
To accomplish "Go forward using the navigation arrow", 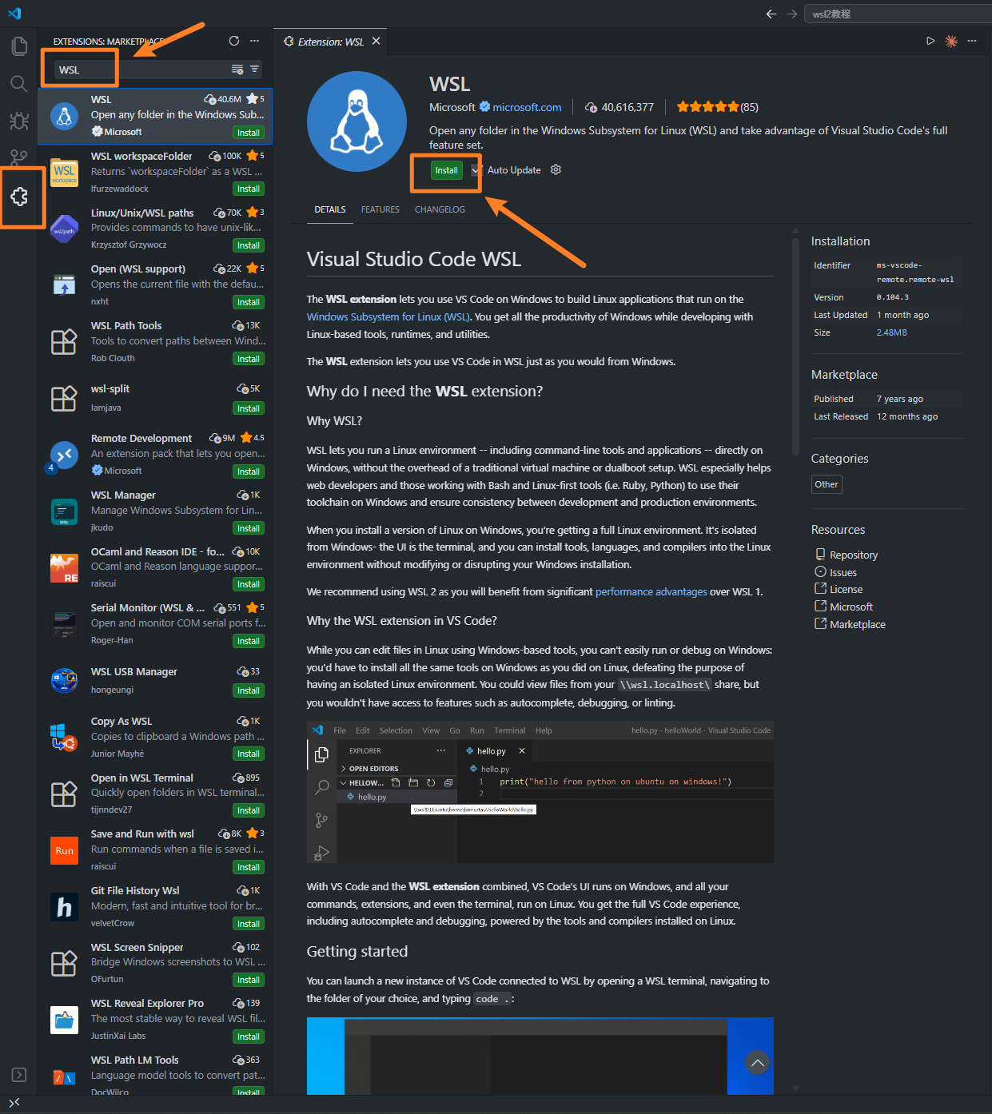I will (x=792, y=14).
